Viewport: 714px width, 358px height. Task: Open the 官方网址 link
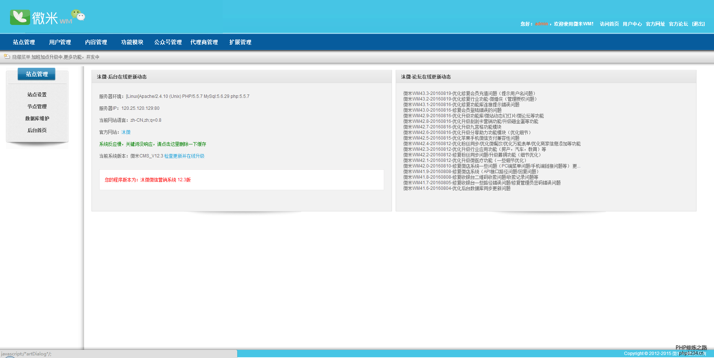click(x=655, y=24)
